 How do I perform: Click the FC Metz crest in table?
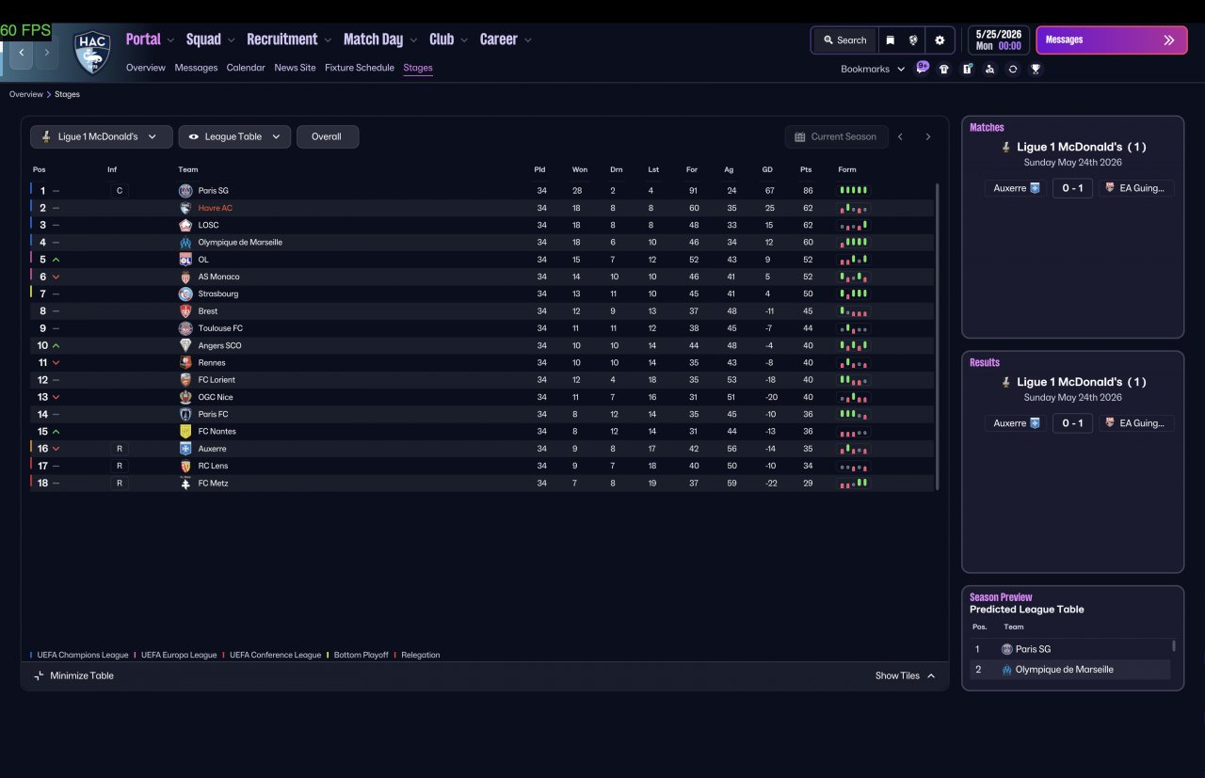pos(185,484)
